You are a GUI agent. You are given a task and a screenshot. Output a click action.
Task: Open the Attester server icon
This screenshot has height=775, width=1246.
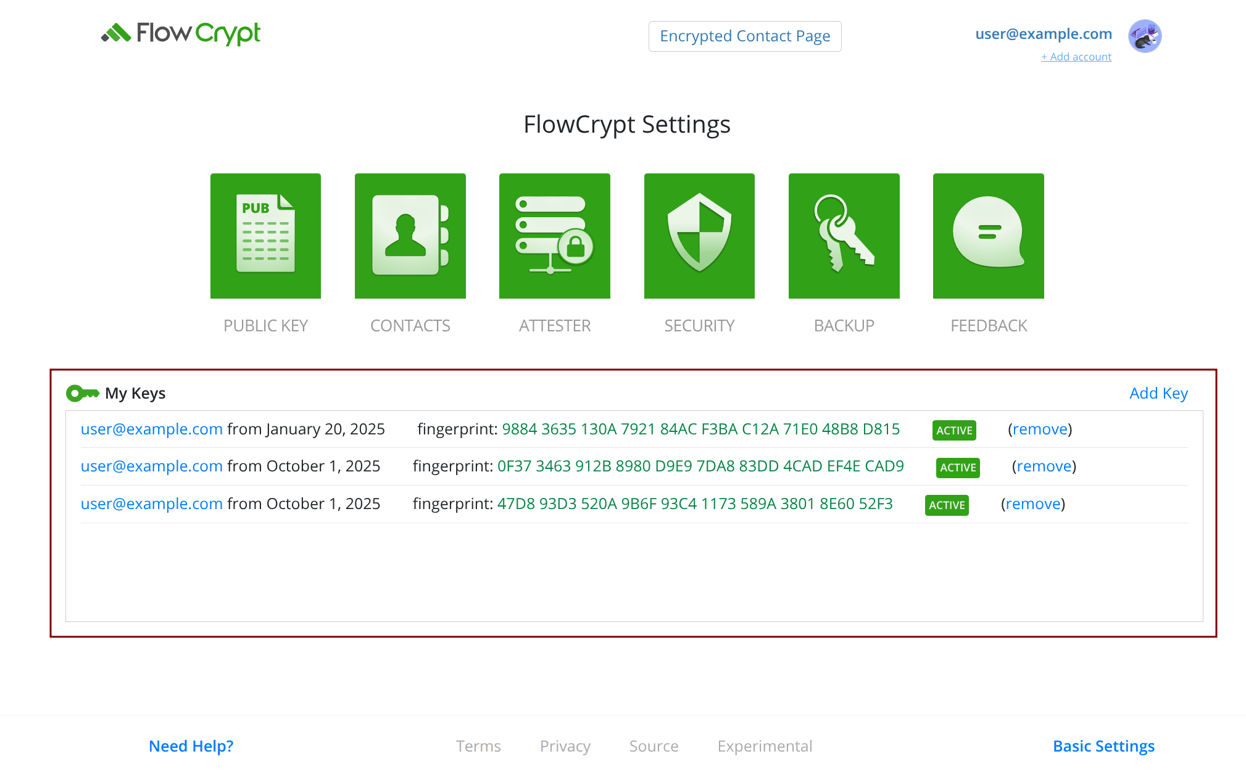(x=554, y=236)
